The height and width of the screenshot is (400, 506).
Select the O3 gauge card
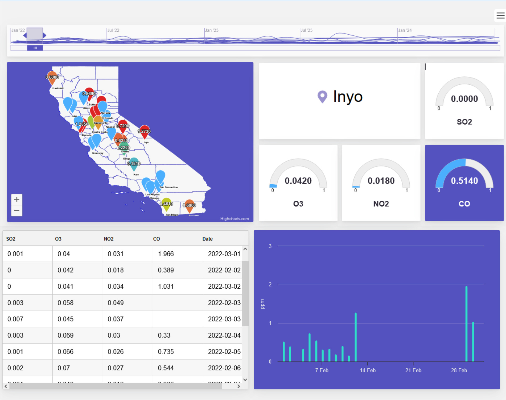tap(298, 183)
